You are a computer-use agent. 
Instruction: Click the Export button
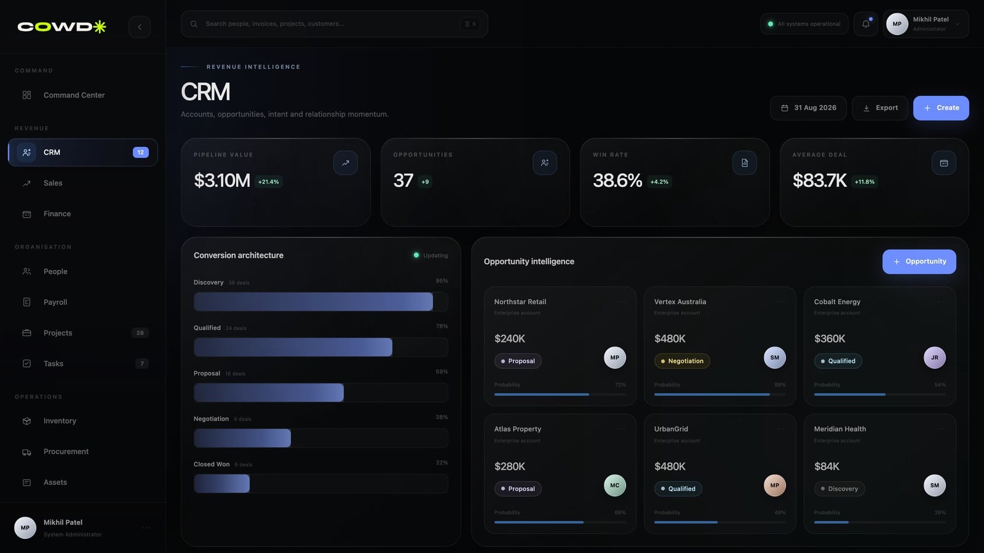(x=880, y=108)
